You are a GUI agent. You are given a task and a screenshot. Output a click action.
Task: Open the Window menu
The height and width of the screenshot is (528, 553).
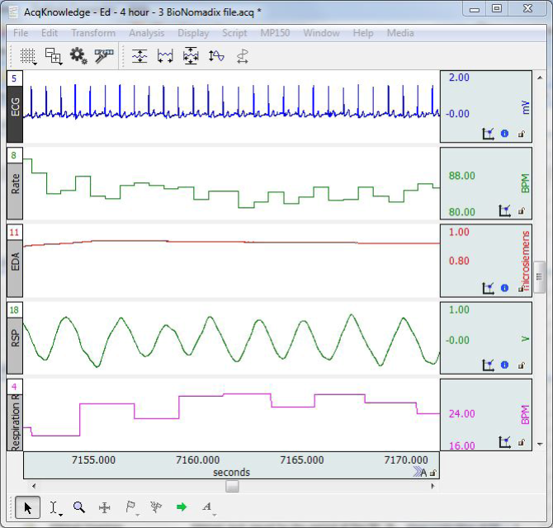(x=321, y=33)
